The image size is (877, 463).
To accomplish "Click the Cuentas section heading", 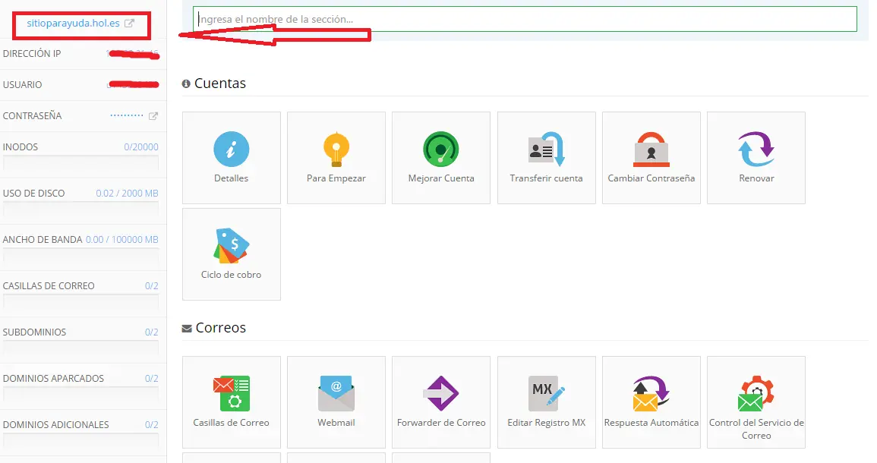I will point(219,83).
